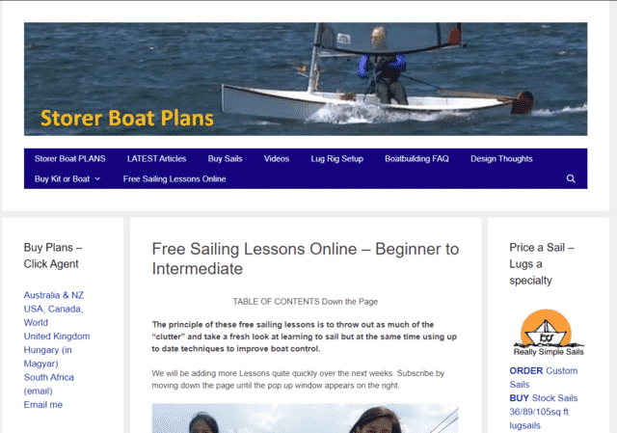Image resolution: width=617 pixels, height=433 pixels.
Task: Open Design Thoughts menu item
Action: tap(501, 158)
